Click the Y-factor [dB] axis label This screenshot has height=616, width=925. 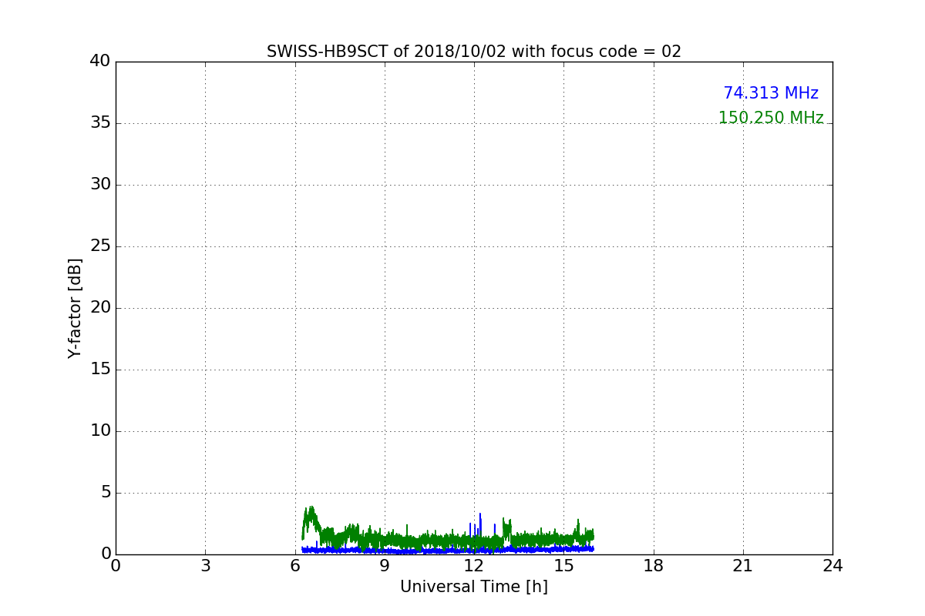75,308
